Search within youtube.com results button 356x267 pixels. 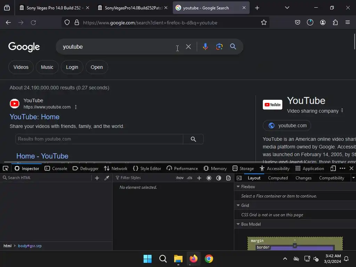point(193,139)
